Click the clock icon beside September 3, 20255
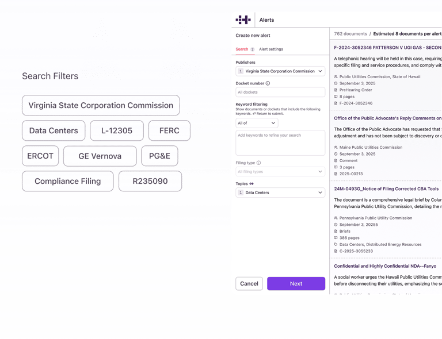The width and height of the screenshot is (442, 339). pos(336,225)
